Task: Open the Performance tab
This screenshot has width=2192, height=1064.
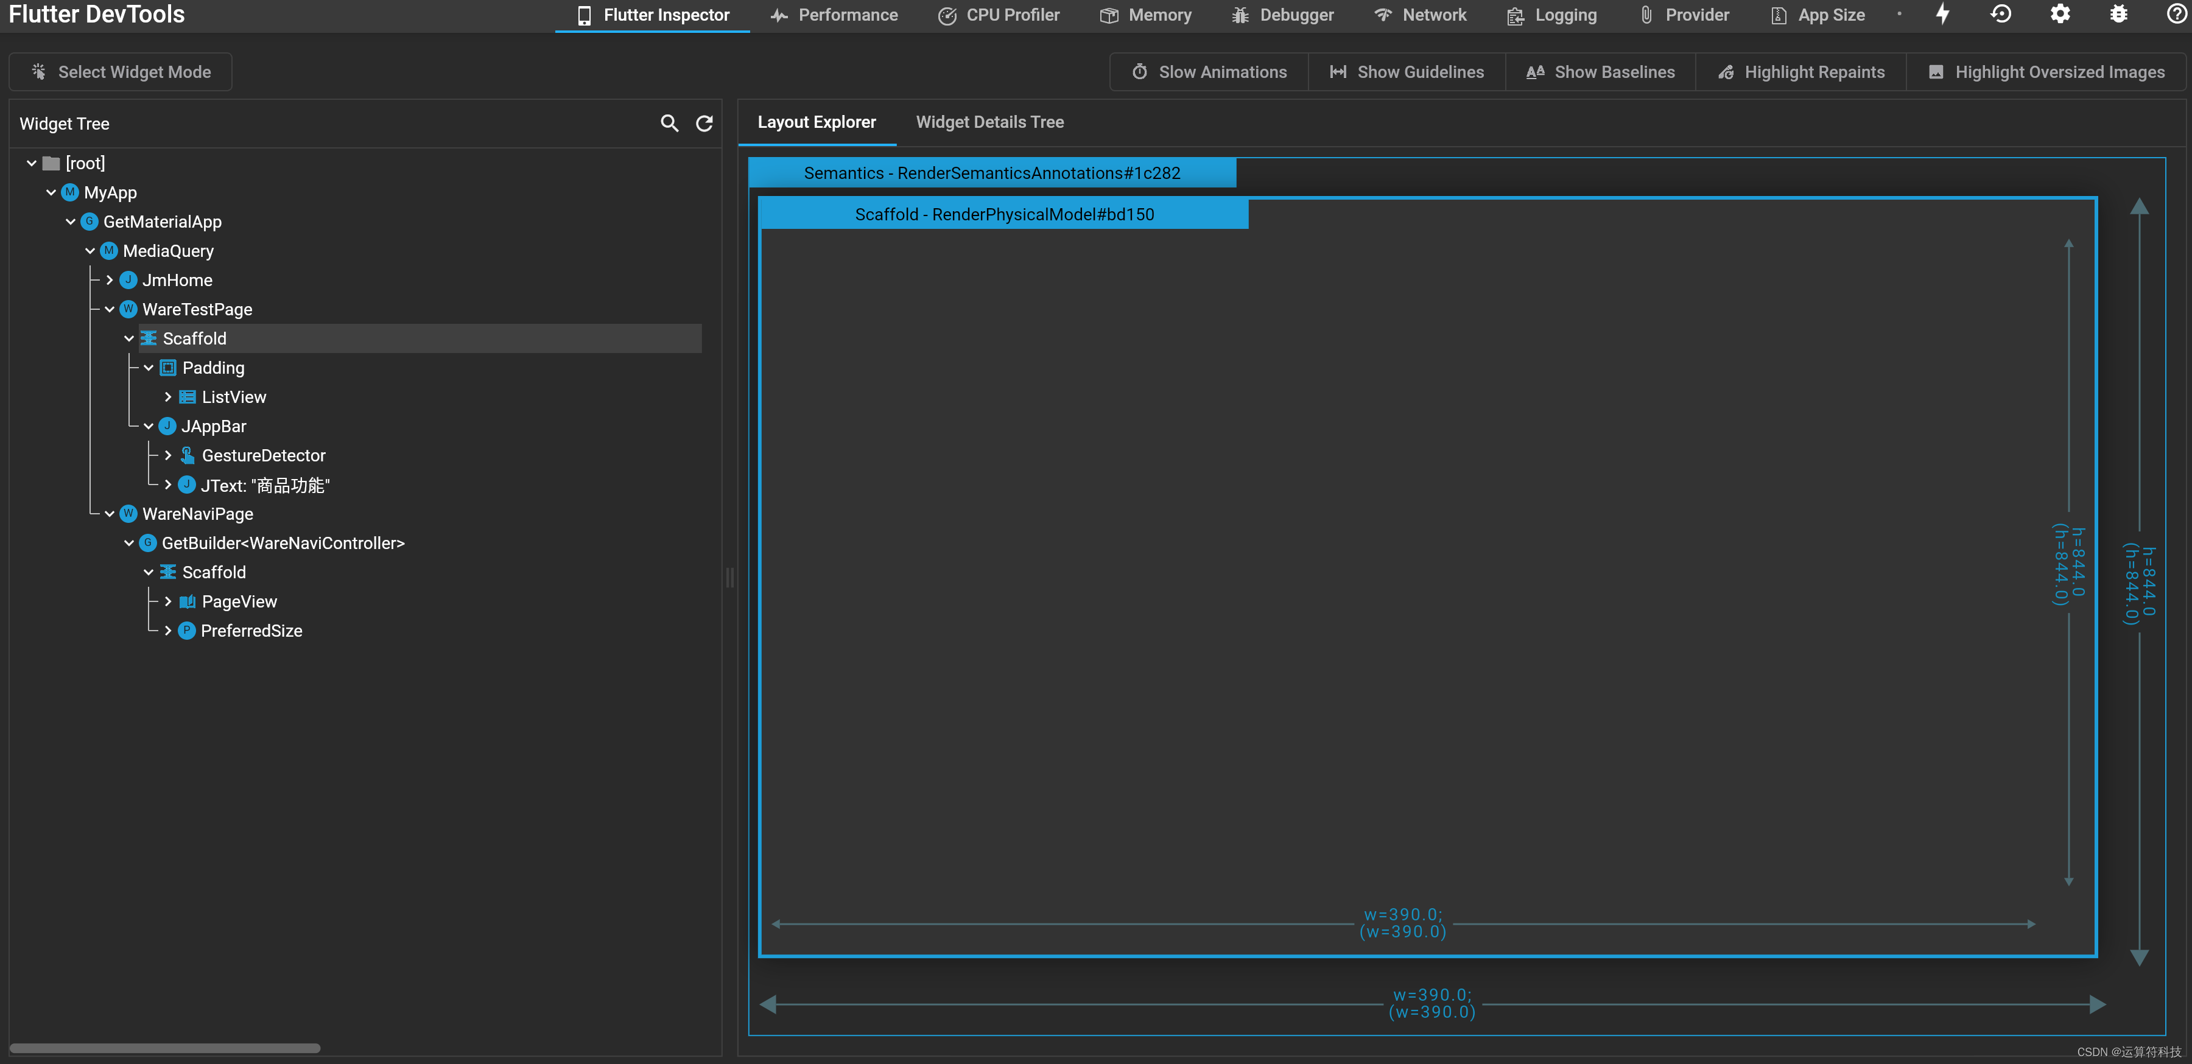Action: pos(834,15)
